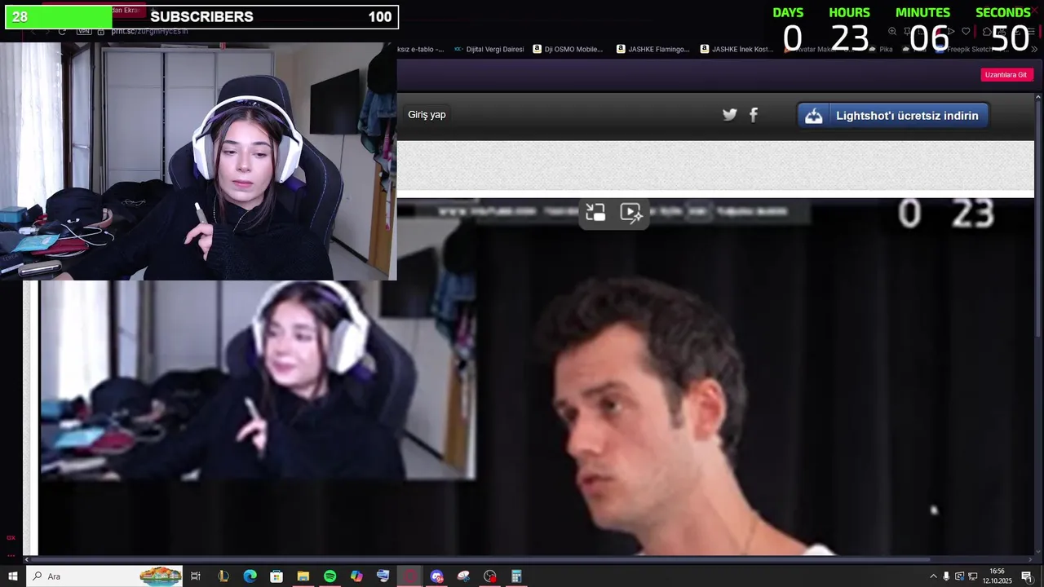Click the prnt.sc address bar URL
This screenshot has width=1044, height=587.
(149, 31)
